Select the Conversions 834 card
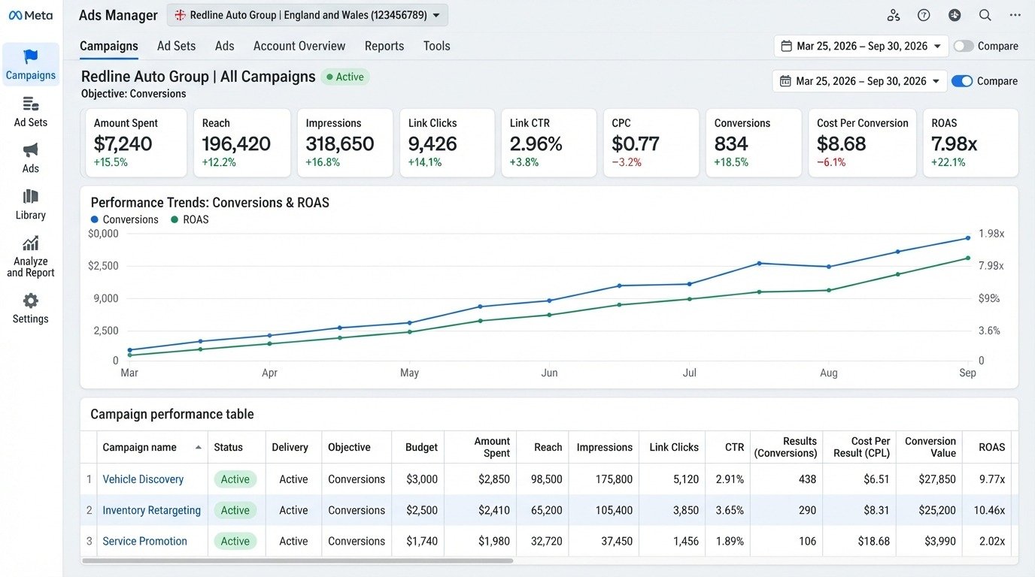 pos(754,143)
